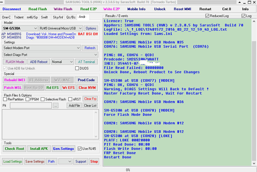
Task: Enable the DUOS checkbox
Action: click(77, 68)
